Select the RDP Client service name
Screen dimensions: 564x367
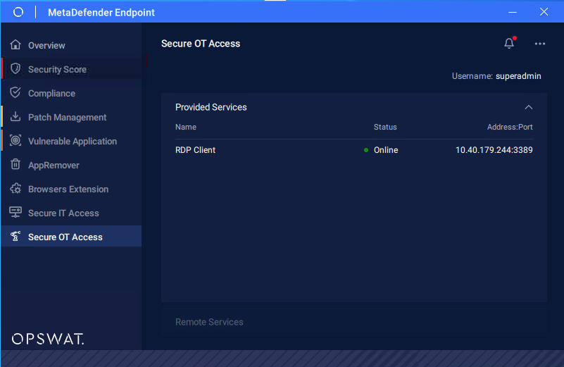pyautogui.click(x=195, y=149)
